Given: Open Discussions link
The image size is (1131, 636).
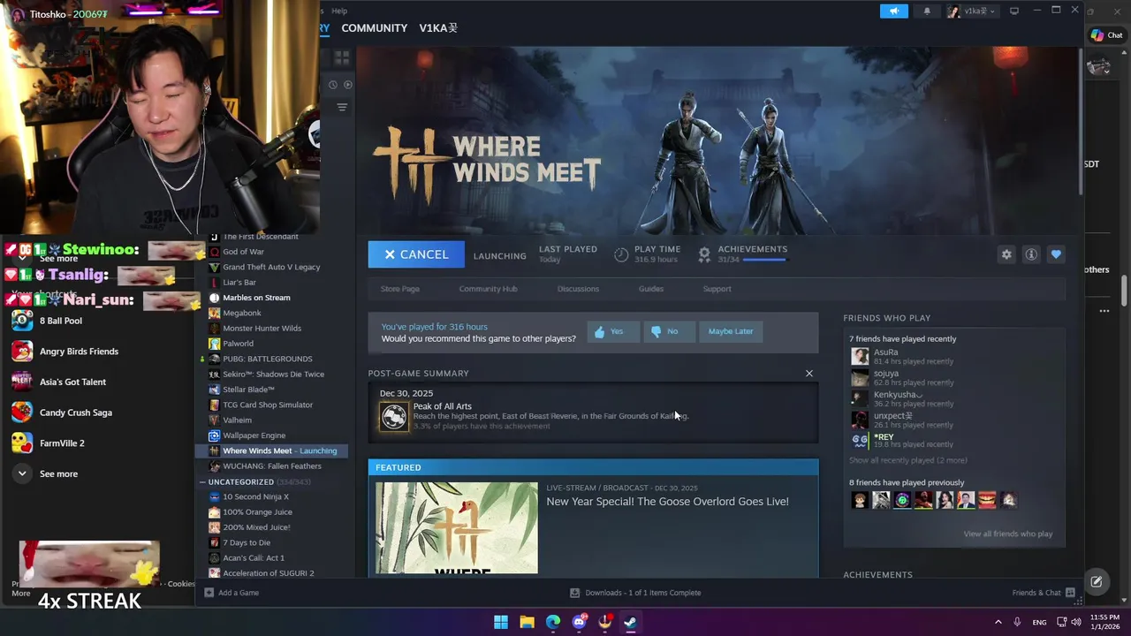Looking at the screenshot, I should tap(578, 289).
